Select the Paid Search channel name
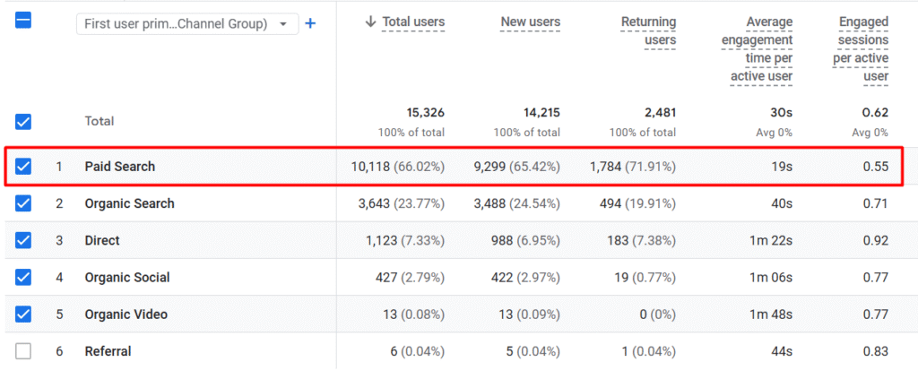 pos(120,167)
